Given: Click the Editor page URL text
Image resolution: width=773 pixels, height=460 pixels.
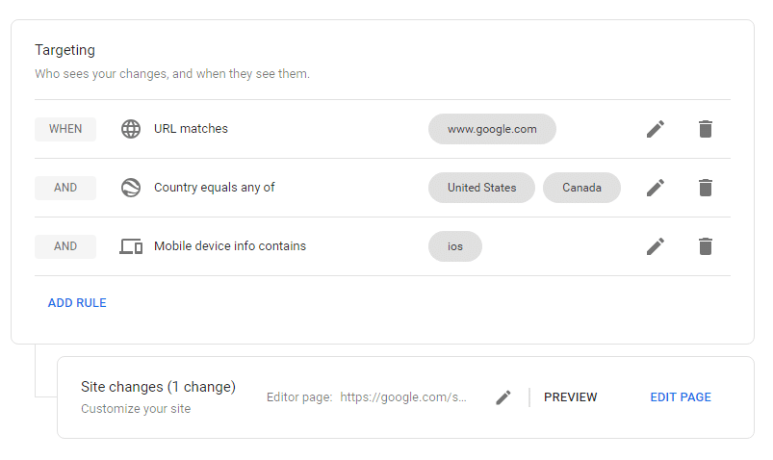Looking at the screenshot, I should click(x=402, y=397).
